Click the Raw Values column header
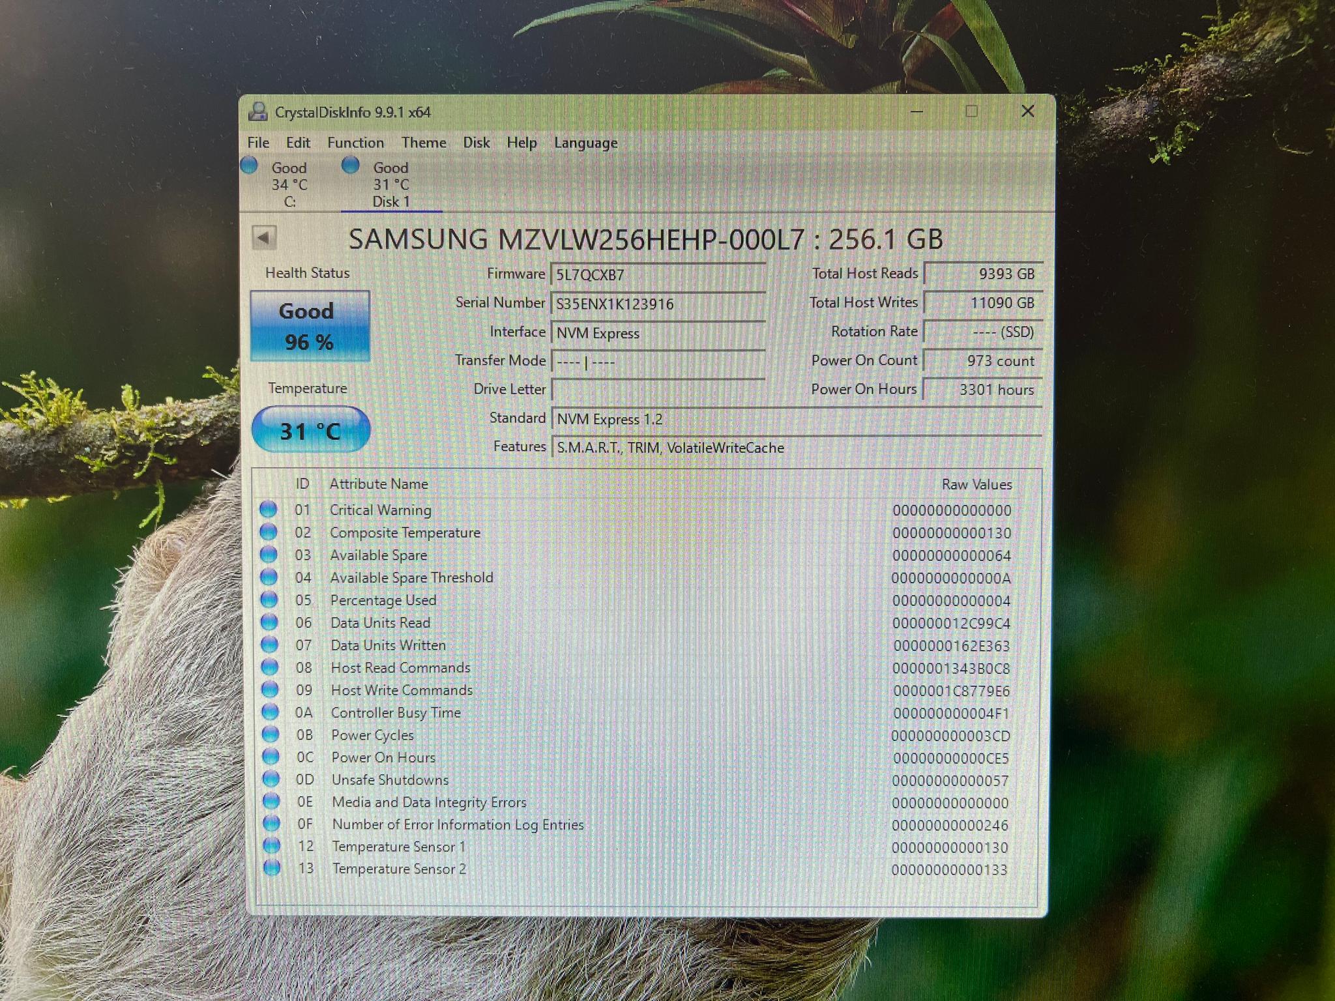The width and height of the screenshot is (1335, 1001). click(976, 484)
